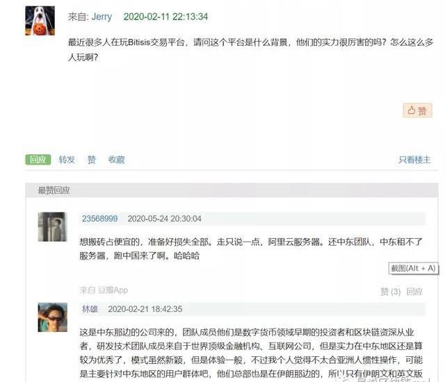The image size is (445, 382).
Task: Reply to 23568999's comment via 回应
Action: (x=414, y=291)
